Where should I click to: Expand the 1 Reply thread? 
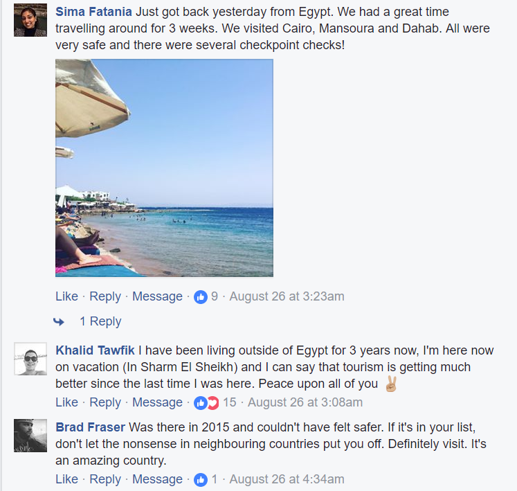tap(100, 321)
